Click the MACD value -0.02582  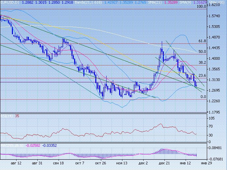click(x=33, y=145)
